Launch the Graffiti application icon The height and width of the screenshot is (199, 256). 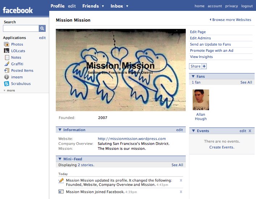[x=7, y=64]
